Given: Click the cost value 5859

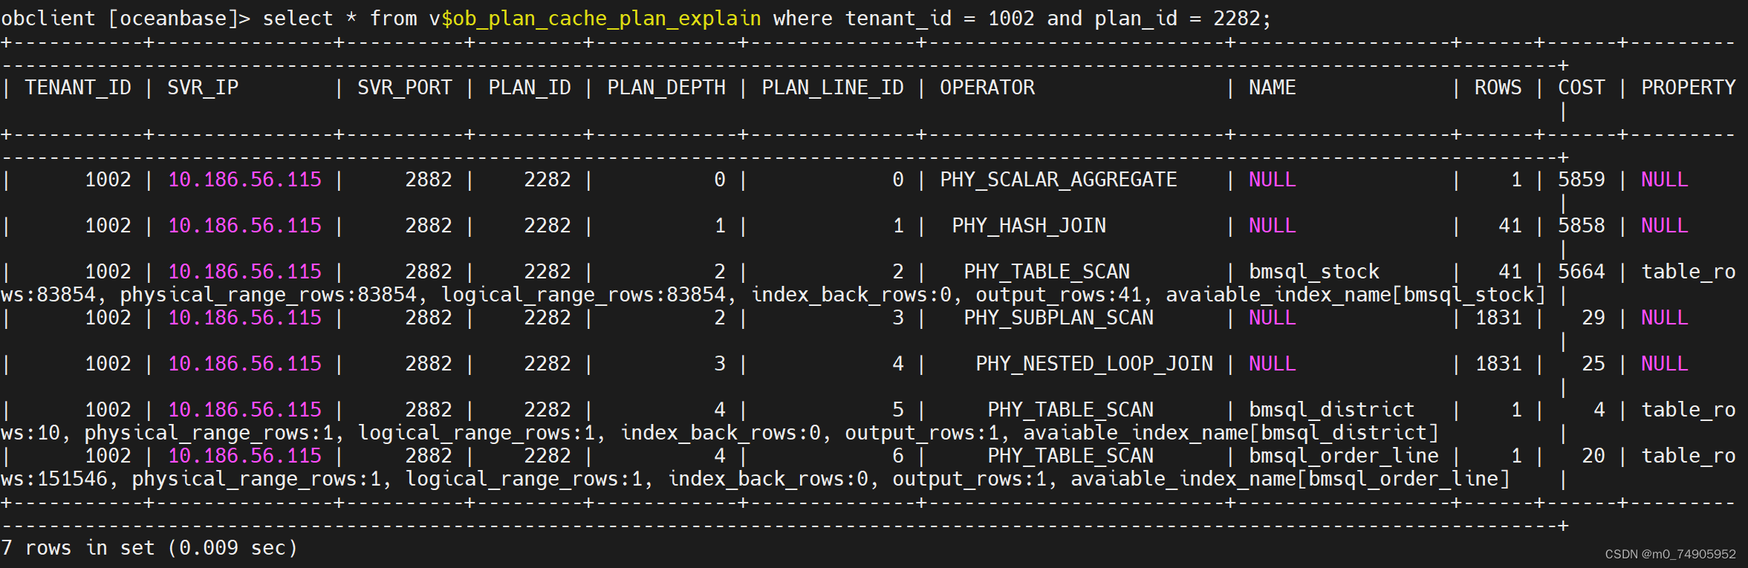Looking at the screenshot, I should tap(1582, 180).
